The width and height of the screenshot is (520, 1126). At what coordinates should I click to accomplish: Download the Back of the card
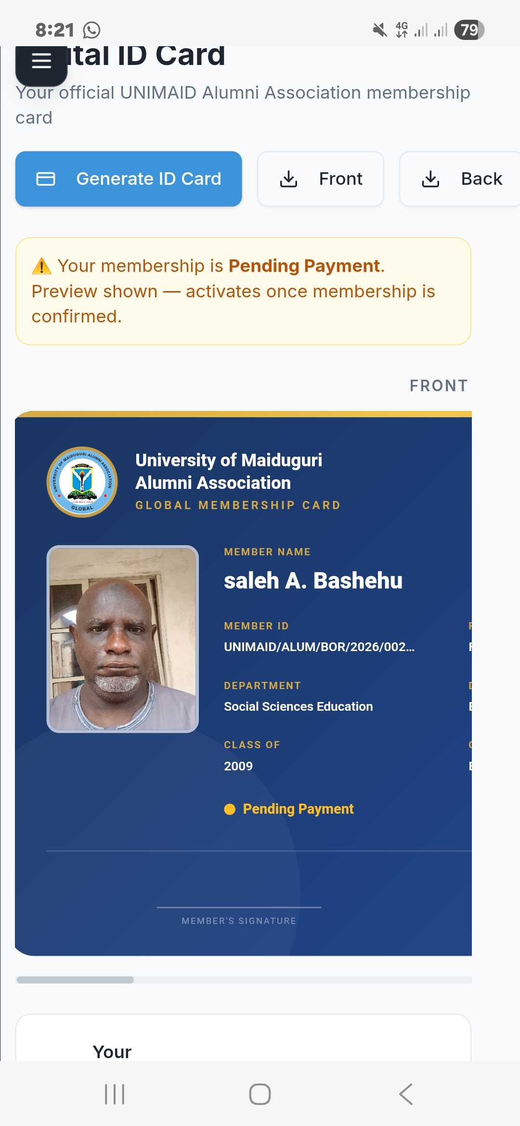coord(460,179)
